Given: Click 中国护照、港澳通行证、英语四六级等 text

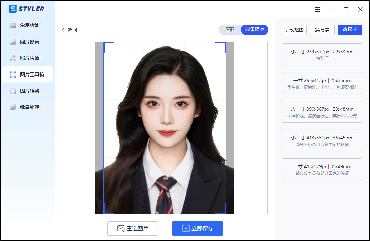Looking at the screenshot, I should (322, 116).
